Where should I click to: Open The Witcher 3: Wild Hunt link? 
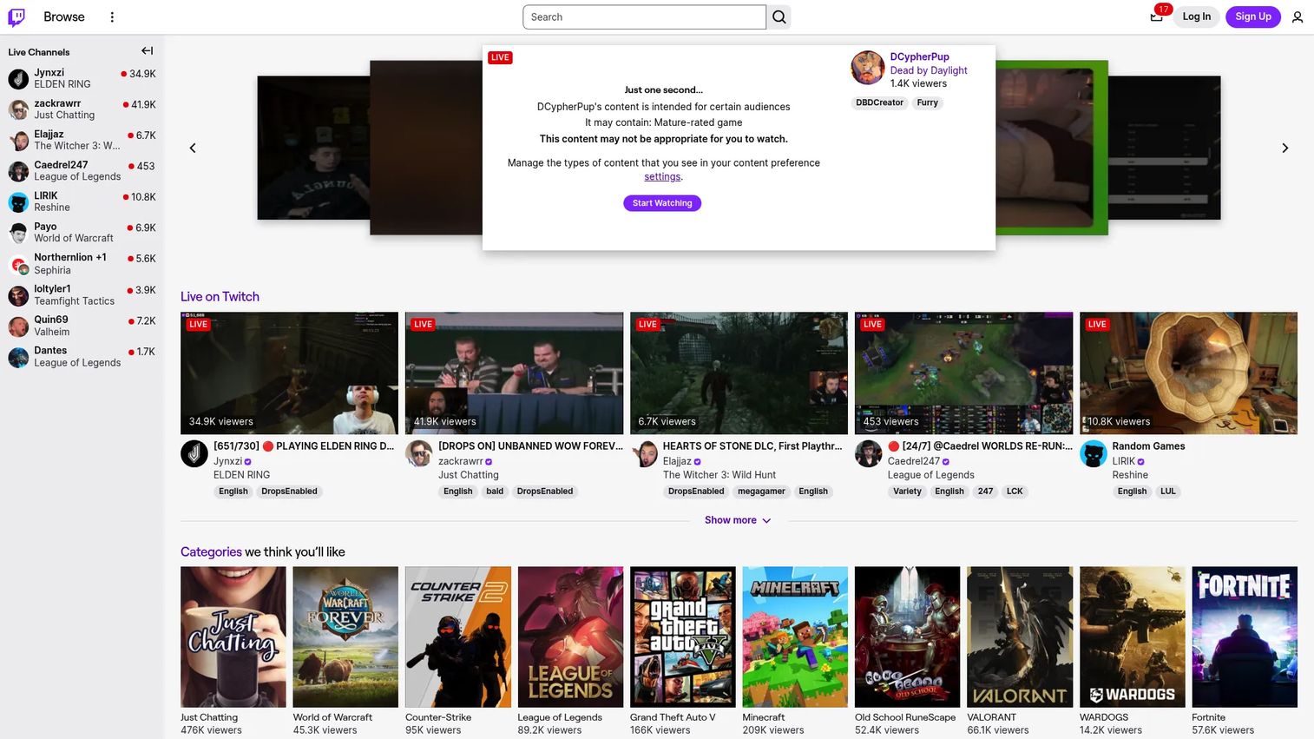pyautogui.click(x=719, y=475)
